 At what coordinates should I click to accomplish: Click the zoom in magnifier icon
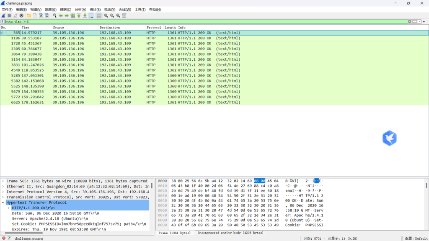[x=106, y=15]
